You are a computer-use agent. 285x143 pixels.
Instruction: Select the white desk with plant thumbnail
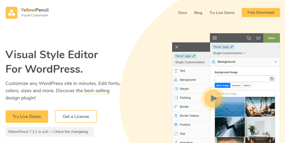click(260, 127)
